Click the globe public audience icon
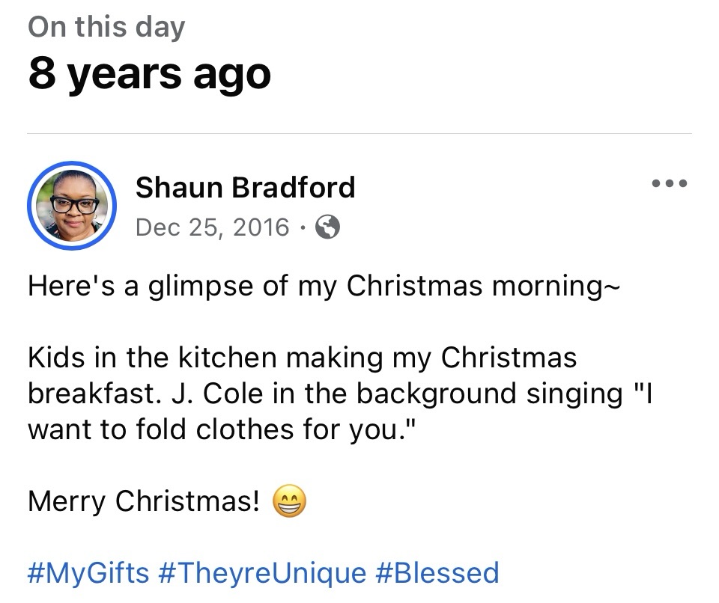This screenshot has width=719, height=603. coord(327,227)
